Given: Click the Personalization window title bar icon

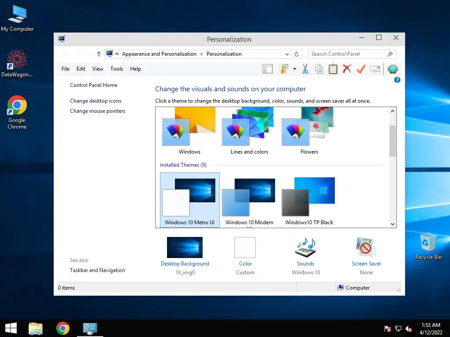Looking at the screenshot, I should click(62, 39).
